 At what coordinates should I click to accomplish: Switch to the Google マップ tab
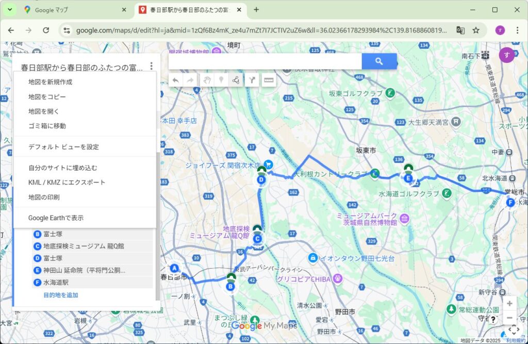click(x=75, y=10)
